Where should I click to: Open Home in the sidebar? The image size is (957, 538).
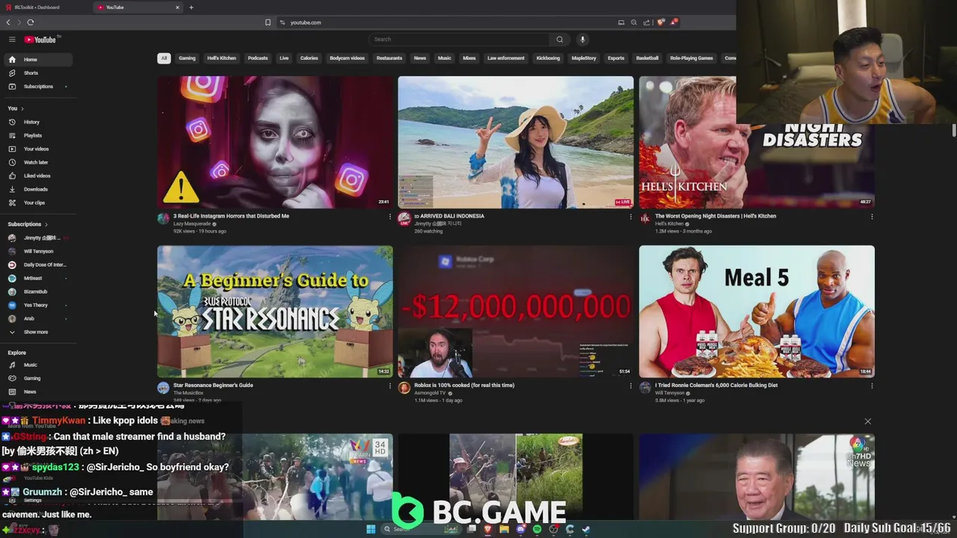pyautogui.click(x=38, y=60)
